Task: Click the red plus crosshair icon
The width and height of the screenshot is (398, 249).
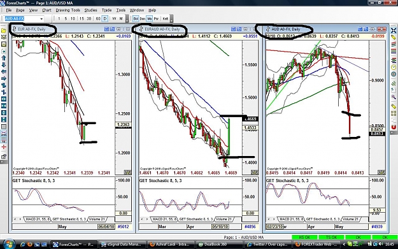Action: coord(4,147)
